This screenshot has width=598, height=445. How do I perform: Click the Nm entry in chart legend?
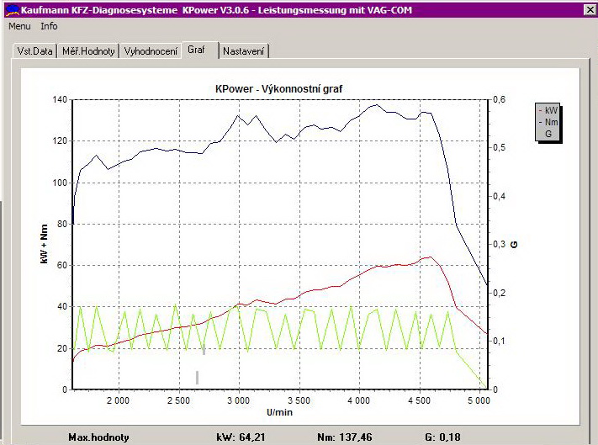click(x=550, y=122)
